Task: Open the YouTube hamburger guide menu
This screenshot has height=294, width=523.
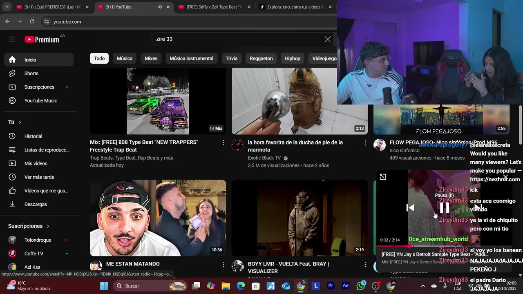Action: [12, 39]
